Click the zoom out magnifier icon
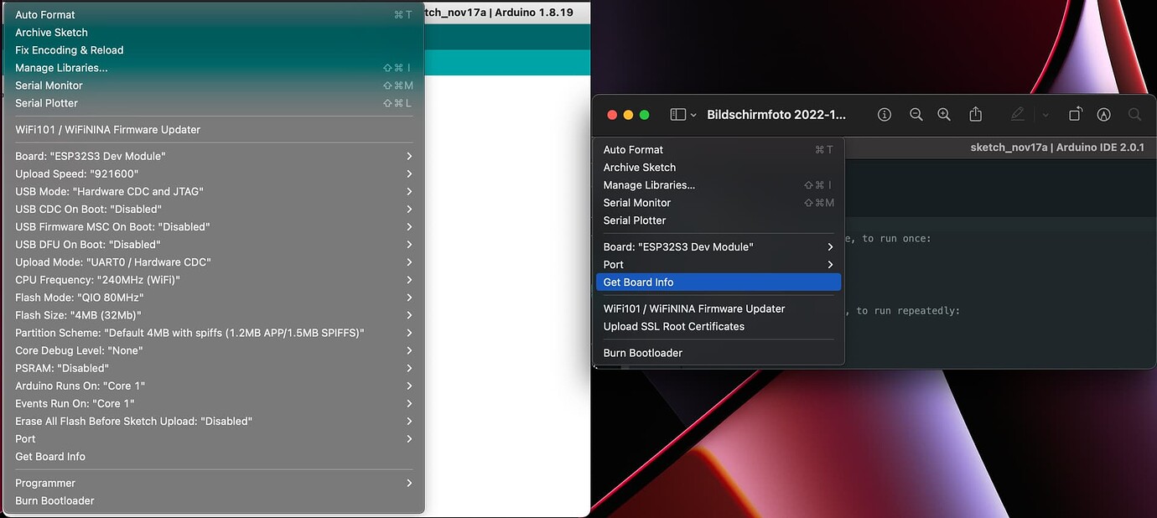The width and height of the screenshot is (1157, 518). point(916,114)
